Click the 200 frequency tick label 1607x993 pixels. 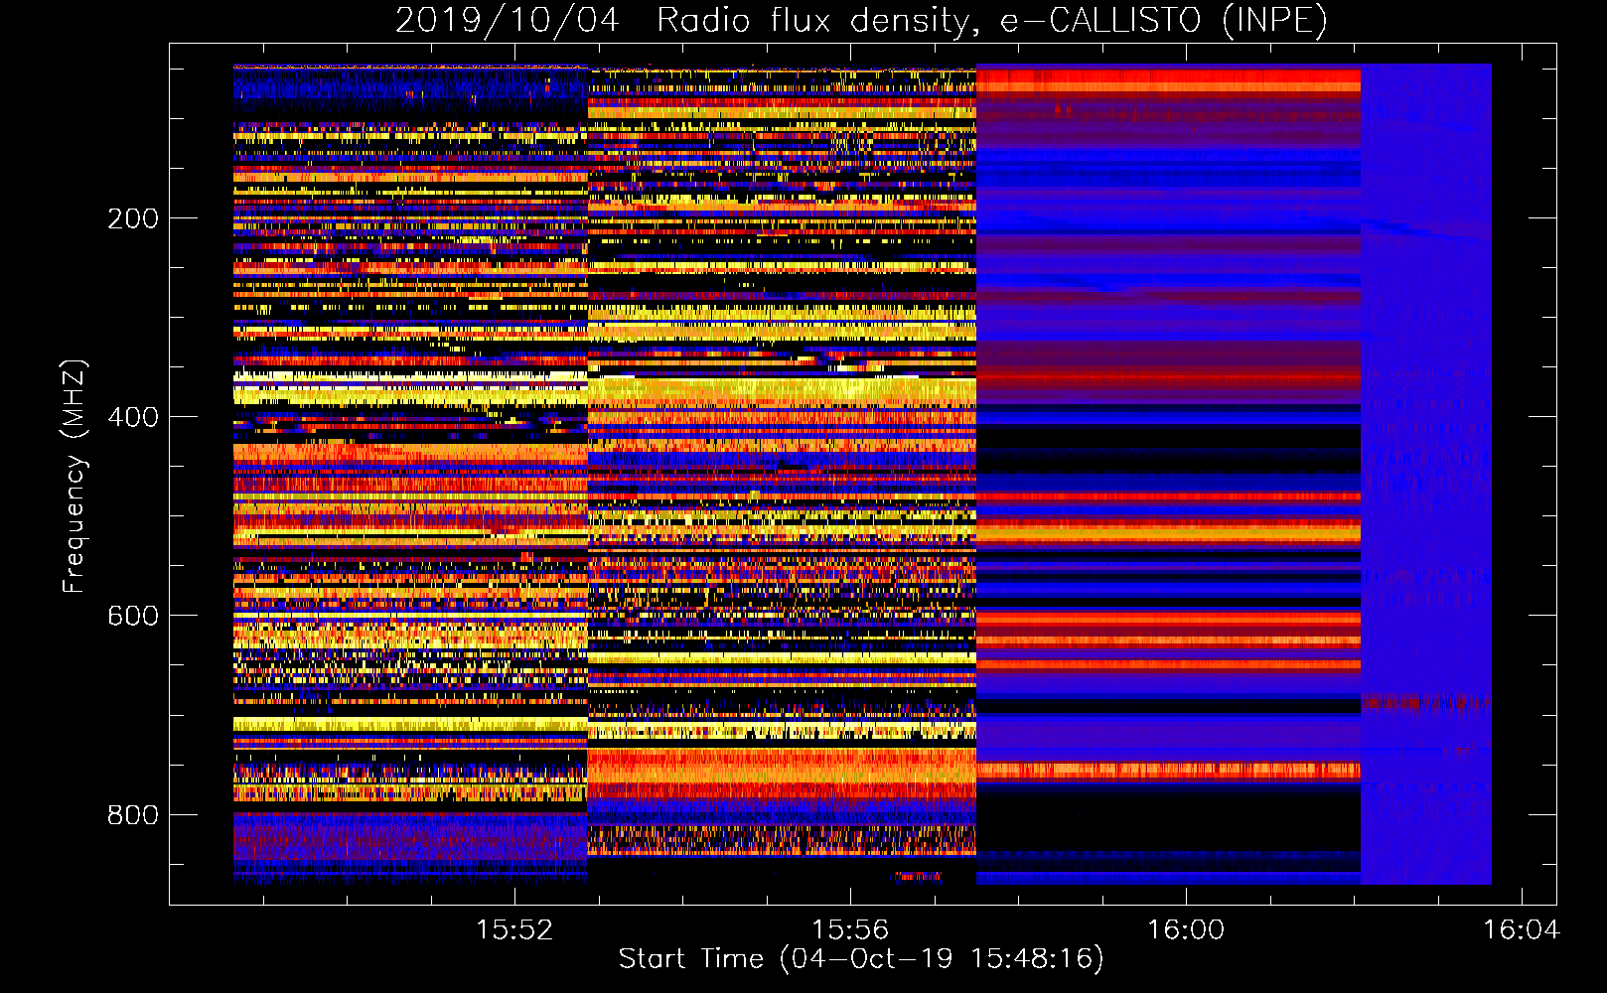(x=133, y=218)
